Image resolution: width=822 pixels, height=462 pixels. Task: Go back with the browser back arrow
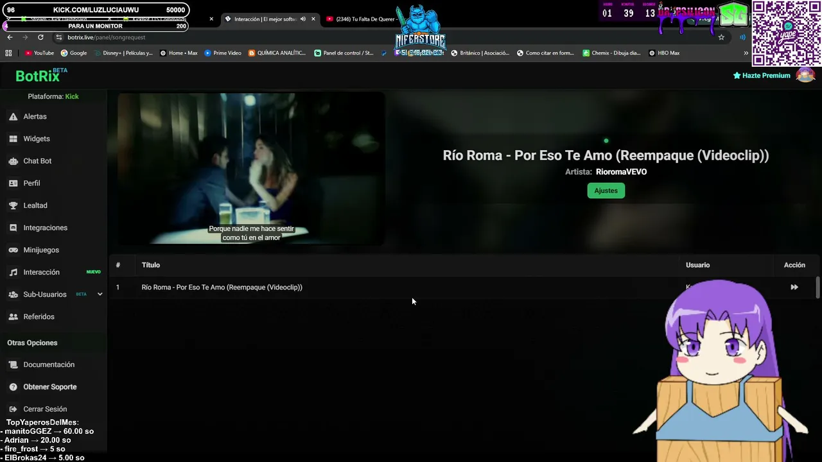click(x=10, y=37)
